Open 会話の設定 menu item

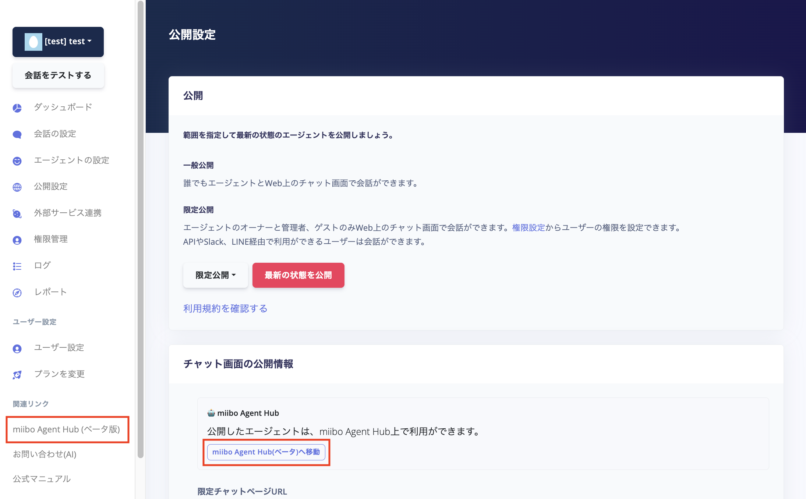point(55,134)
